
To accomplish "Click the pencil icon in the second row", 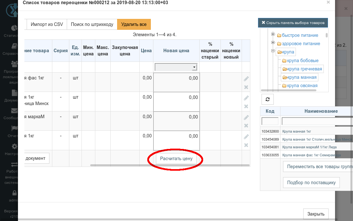I will 246,98.
